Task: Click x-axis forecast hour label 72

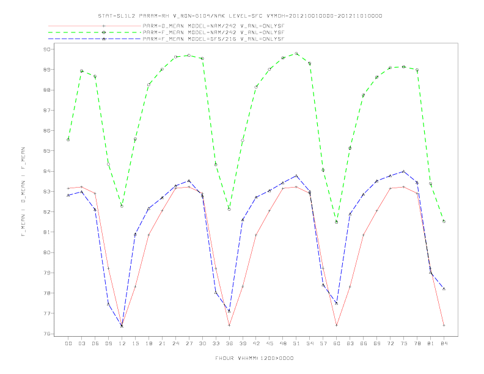Action: 391,343
